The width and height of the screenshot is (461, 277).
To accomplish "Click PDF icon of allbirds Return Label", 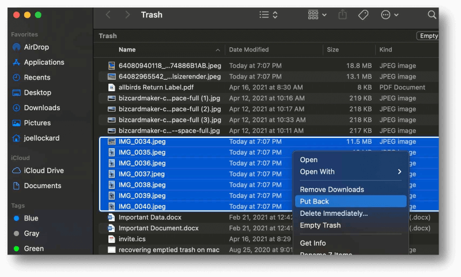I will tap(111, 87).
